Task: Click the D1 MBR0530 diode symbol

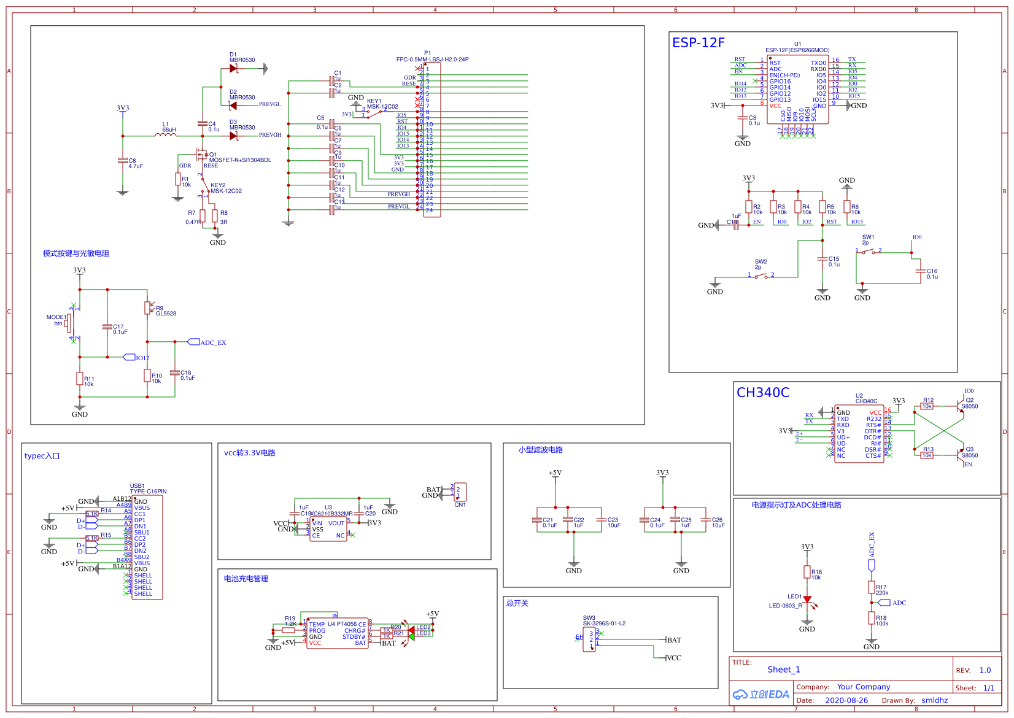Action: coord(233,69)
